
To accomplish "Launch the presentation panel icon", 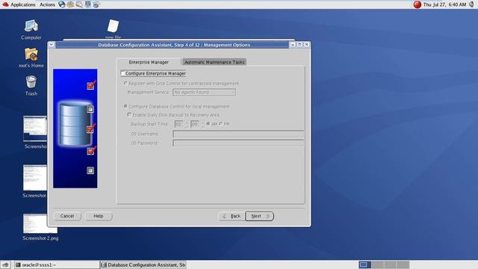I will [88, 4].
